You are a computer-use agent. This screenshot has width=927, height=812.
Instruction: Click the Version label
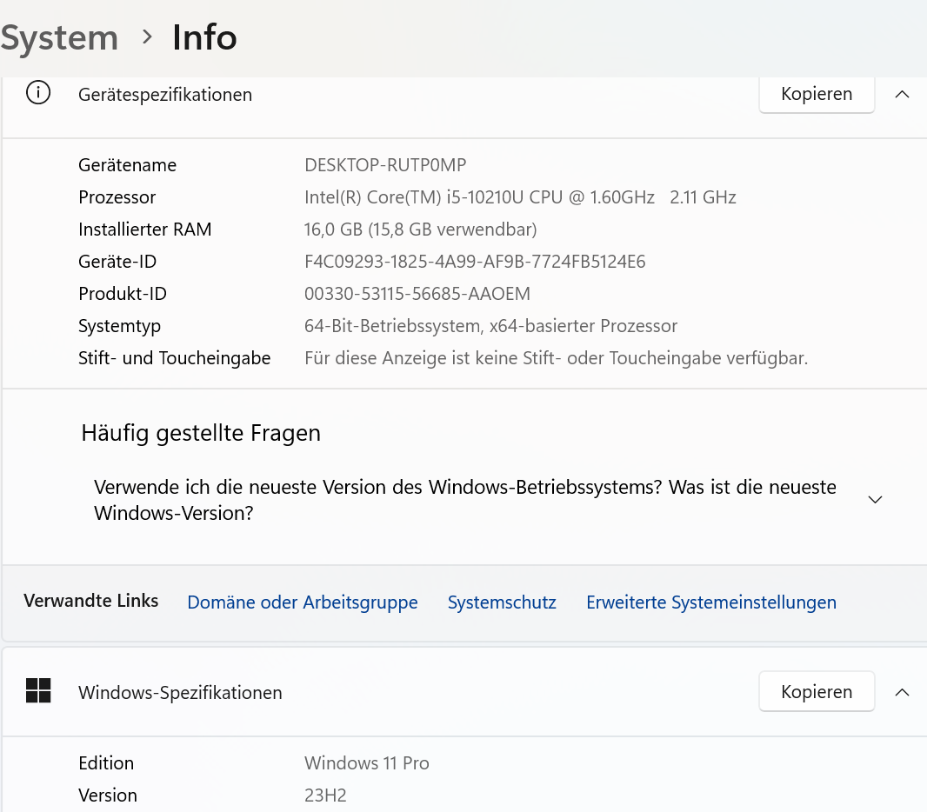pyautogui.click(x=108, y=795)
